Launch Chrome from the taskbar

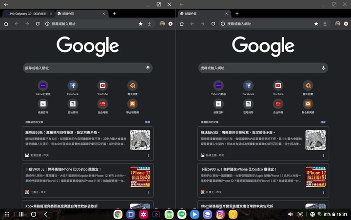pos(118,215)
